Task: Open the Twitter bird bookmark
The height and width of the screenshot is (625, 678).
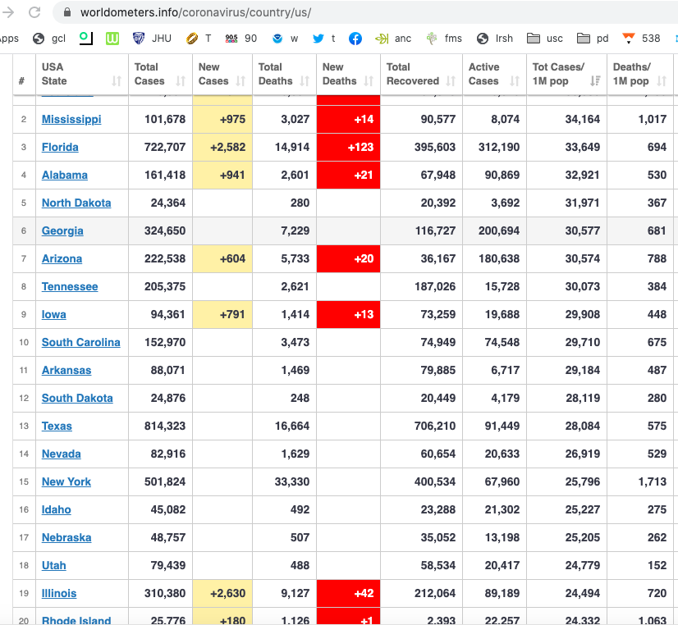Action: pyautogui.click(x=318, y=39)
